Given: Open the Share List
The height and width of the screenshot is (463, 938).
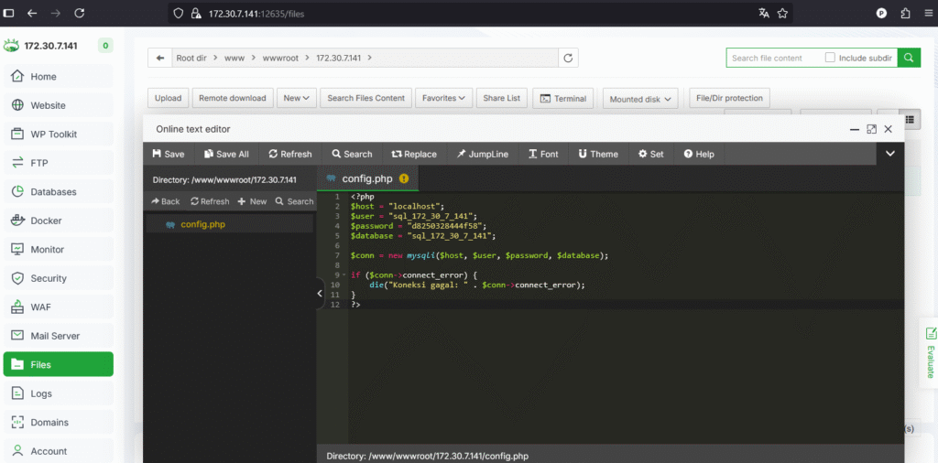Looking at the screenshot, I should pyautogui.click(x=501, y=98).
